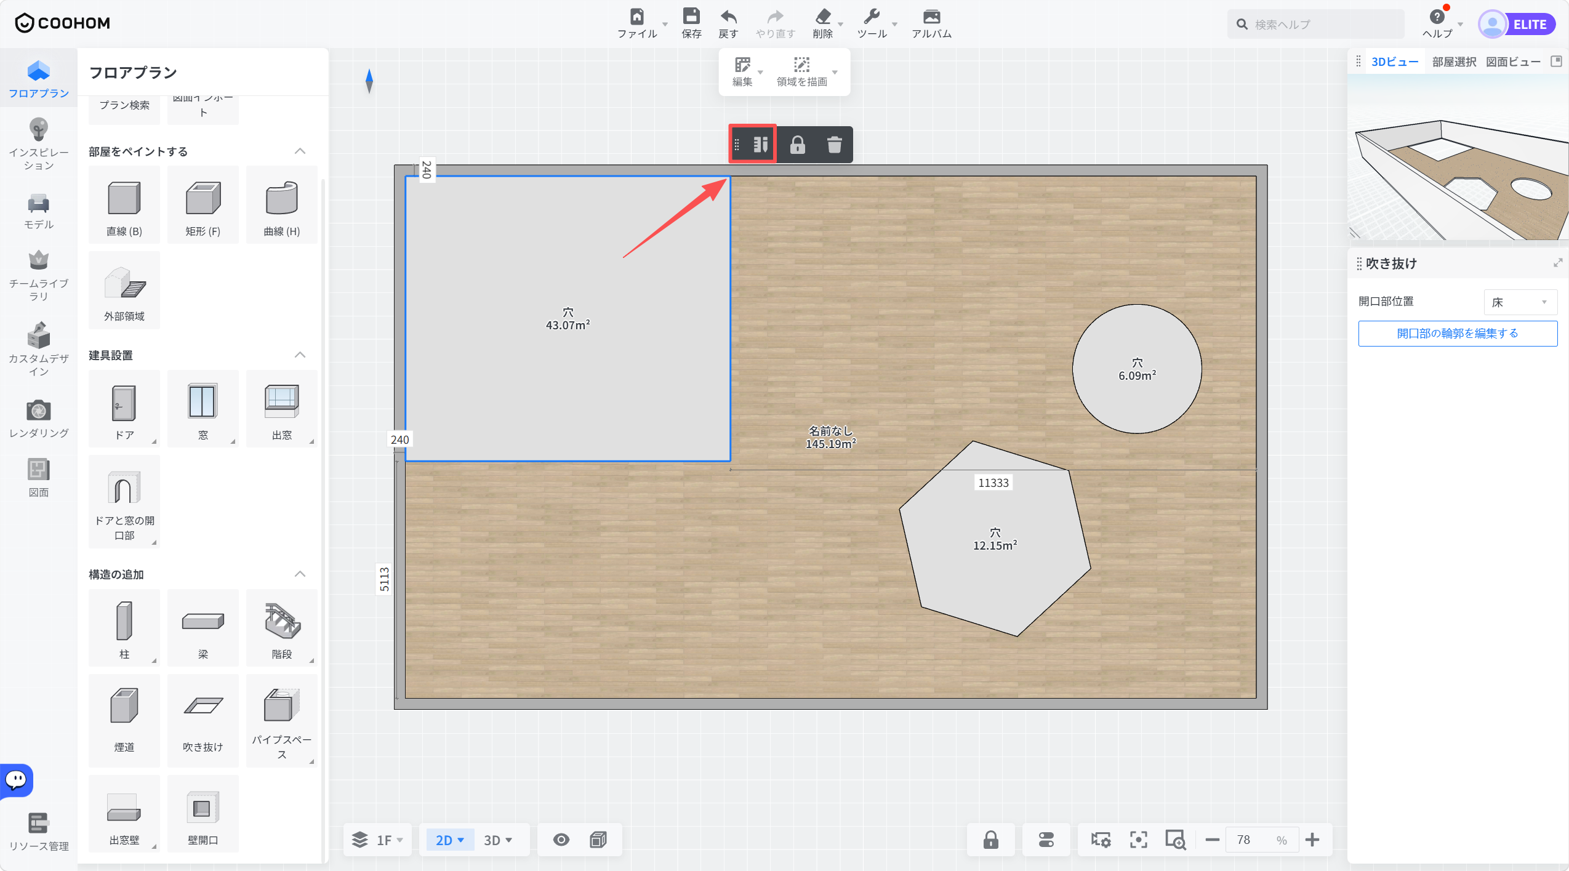Image resolution: width=1569 pixels, height=871 pixels.
Task: Open the chat support bubble
Action: (x=16, y=780)
